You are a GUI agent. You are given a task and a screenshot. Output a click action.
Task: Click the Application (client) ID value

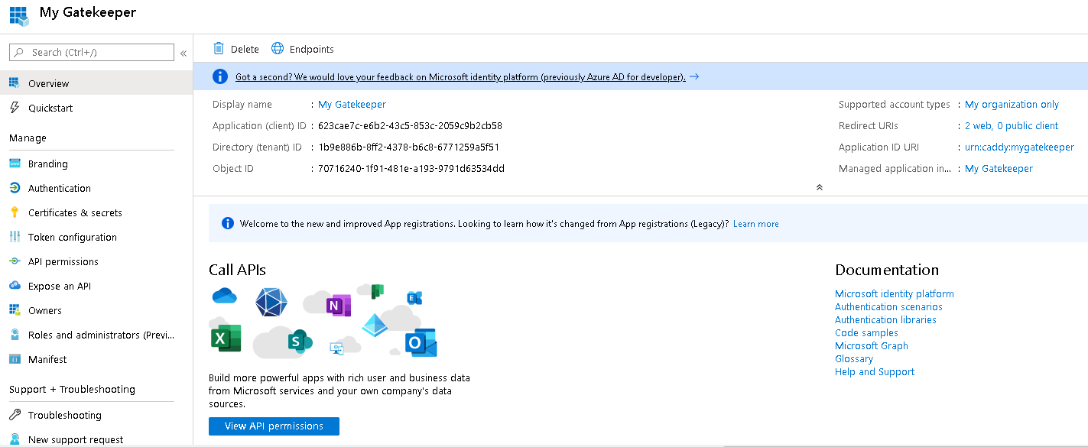tap(410, 126)
